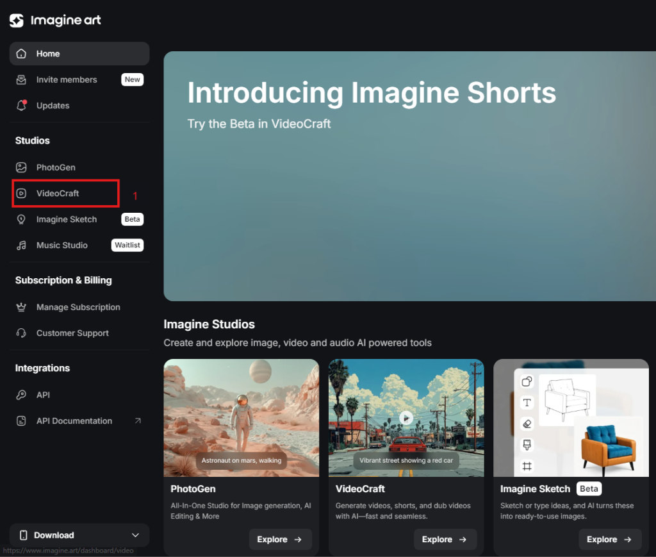Click the Updates bell icon
This screenshot has height=557, width=656.
click(x=21, y=106)
